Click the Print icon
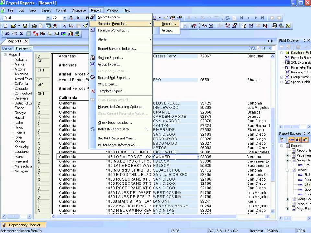Viewport: 311px width, 233px height. (34, 26)
